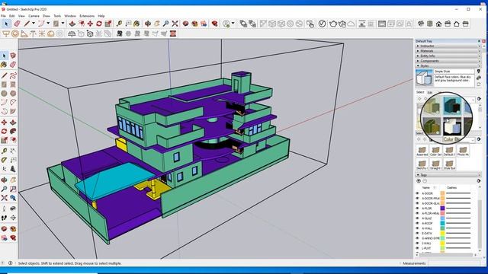Hide the A-DOOR tag
The image size is (488, 274).
point(418,193)
